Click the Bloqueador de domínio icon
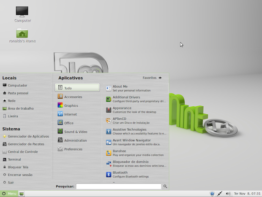Image resolution: width=262 pixels, height=197 pixels. coord(109,164)
